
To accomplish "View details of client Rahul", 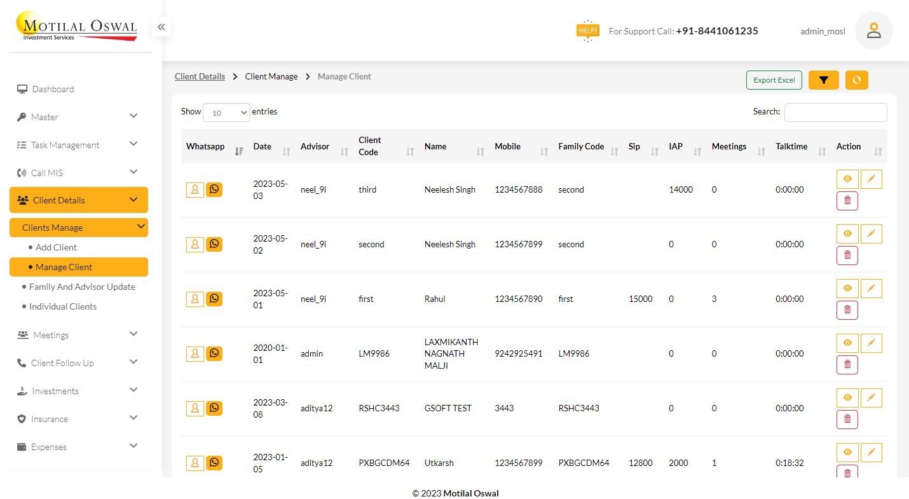I will [x=847, y=289].
